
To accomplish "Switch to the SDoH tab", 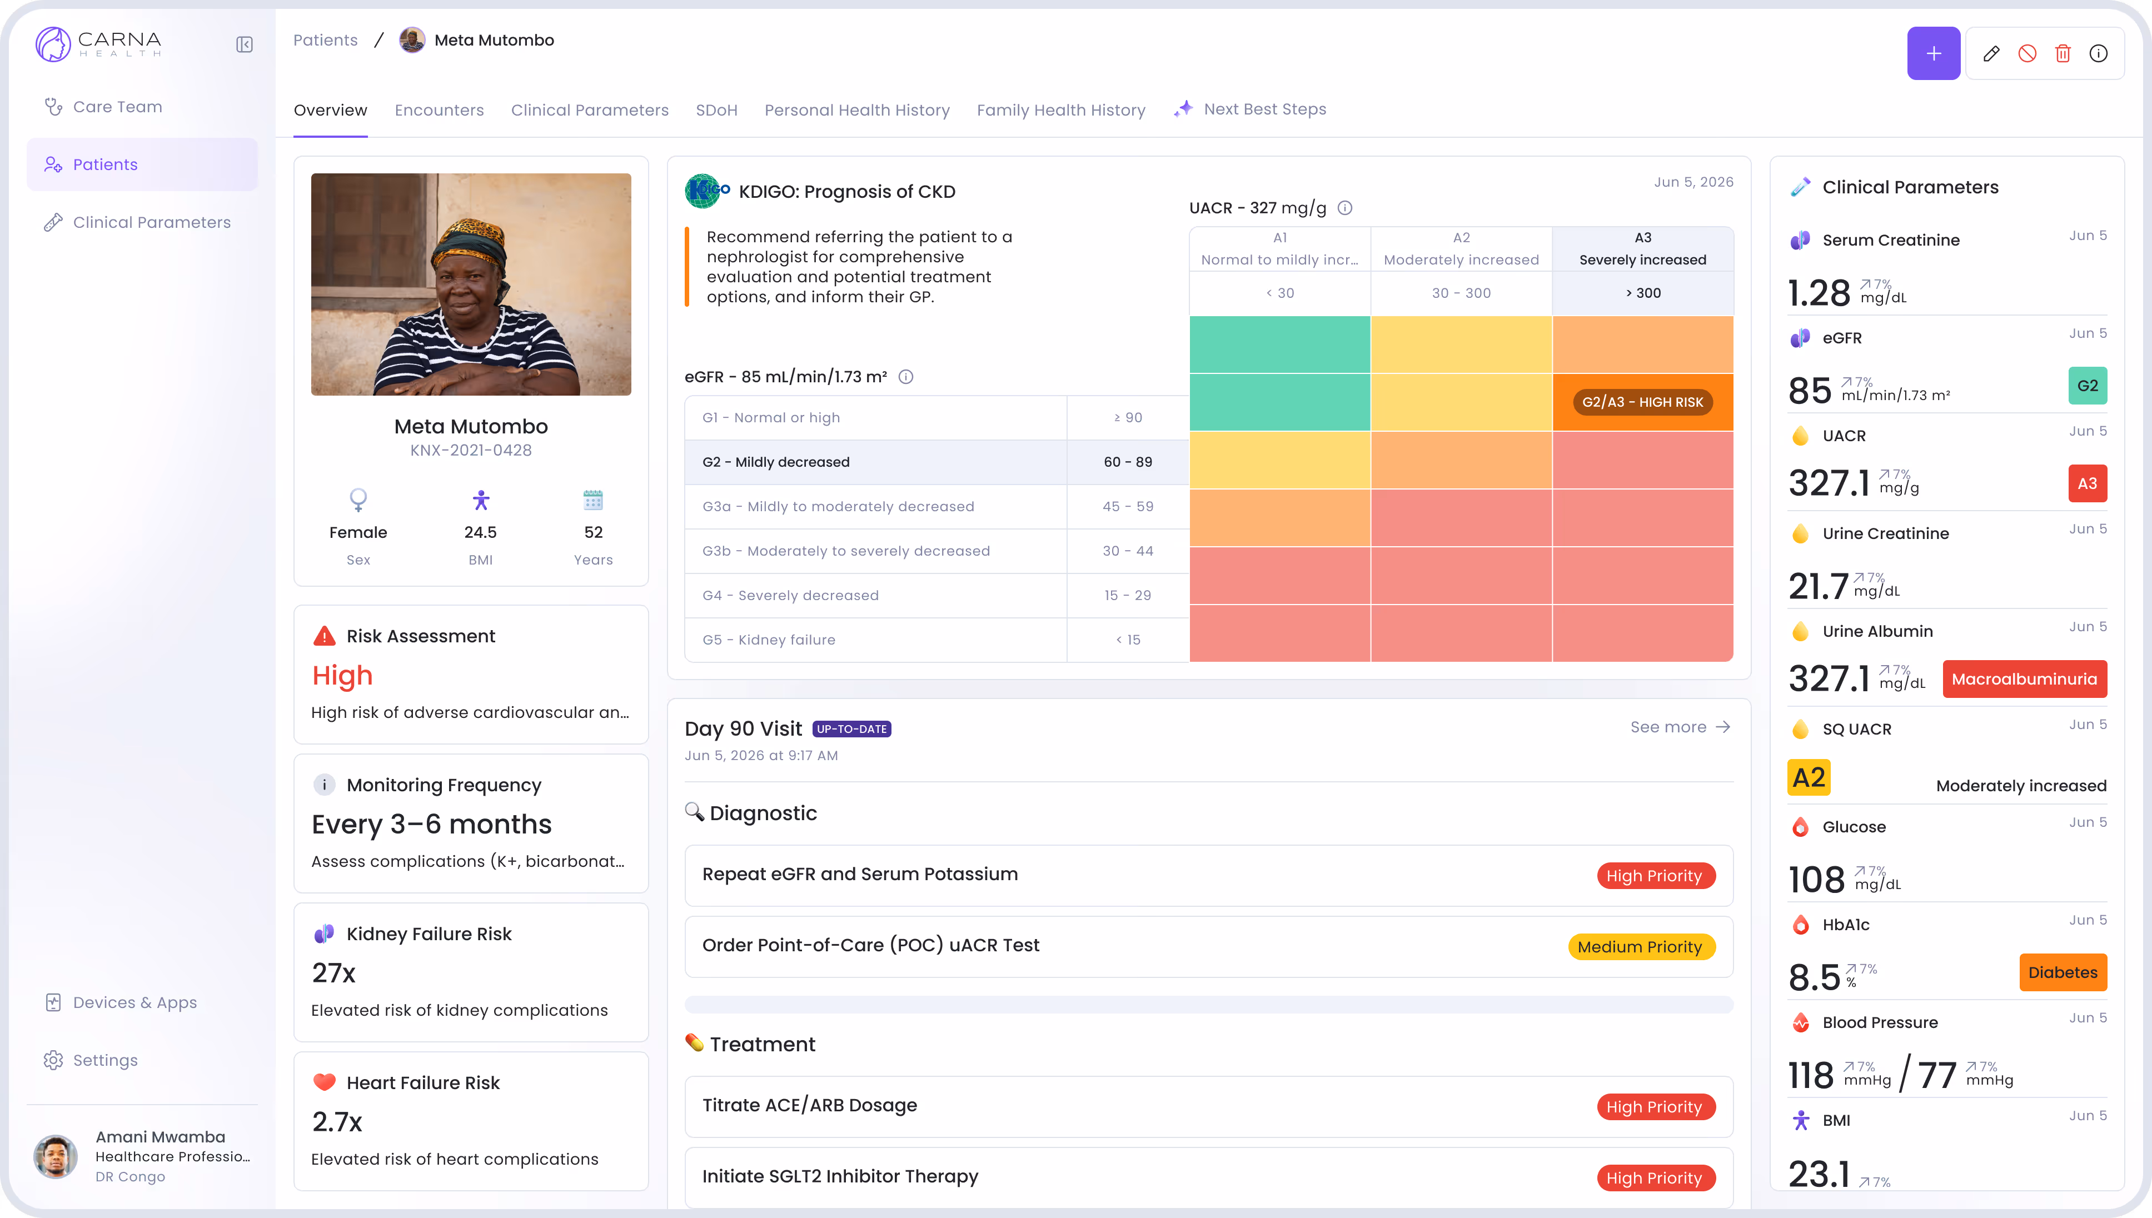I will coord(717,109).
